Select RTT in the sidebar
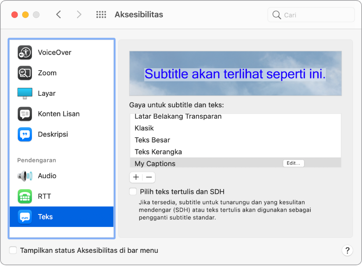Screen dimensions: 362x266 tap(44, 196)
